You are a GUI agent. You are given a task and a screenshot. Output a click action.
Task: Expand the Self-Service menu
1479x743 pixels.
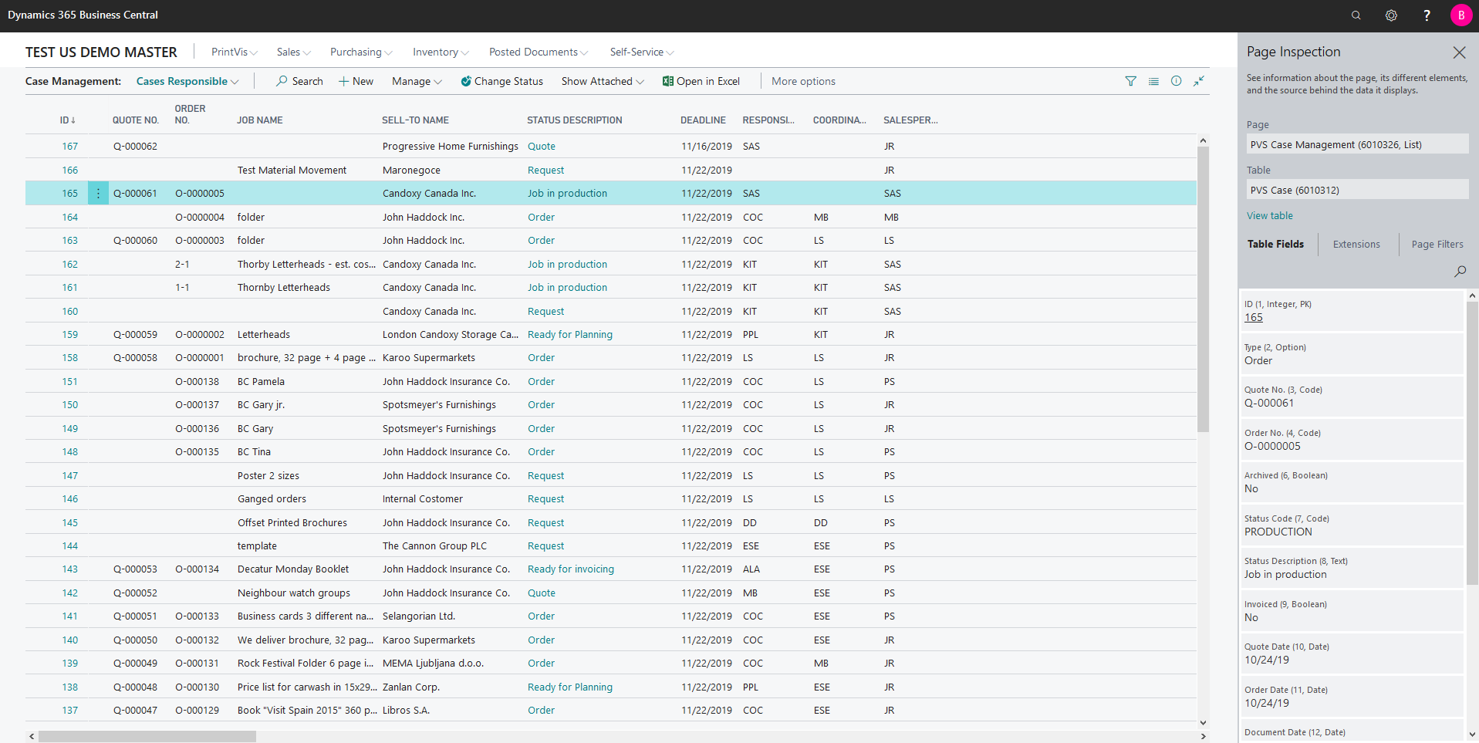(x=642, y=52)
